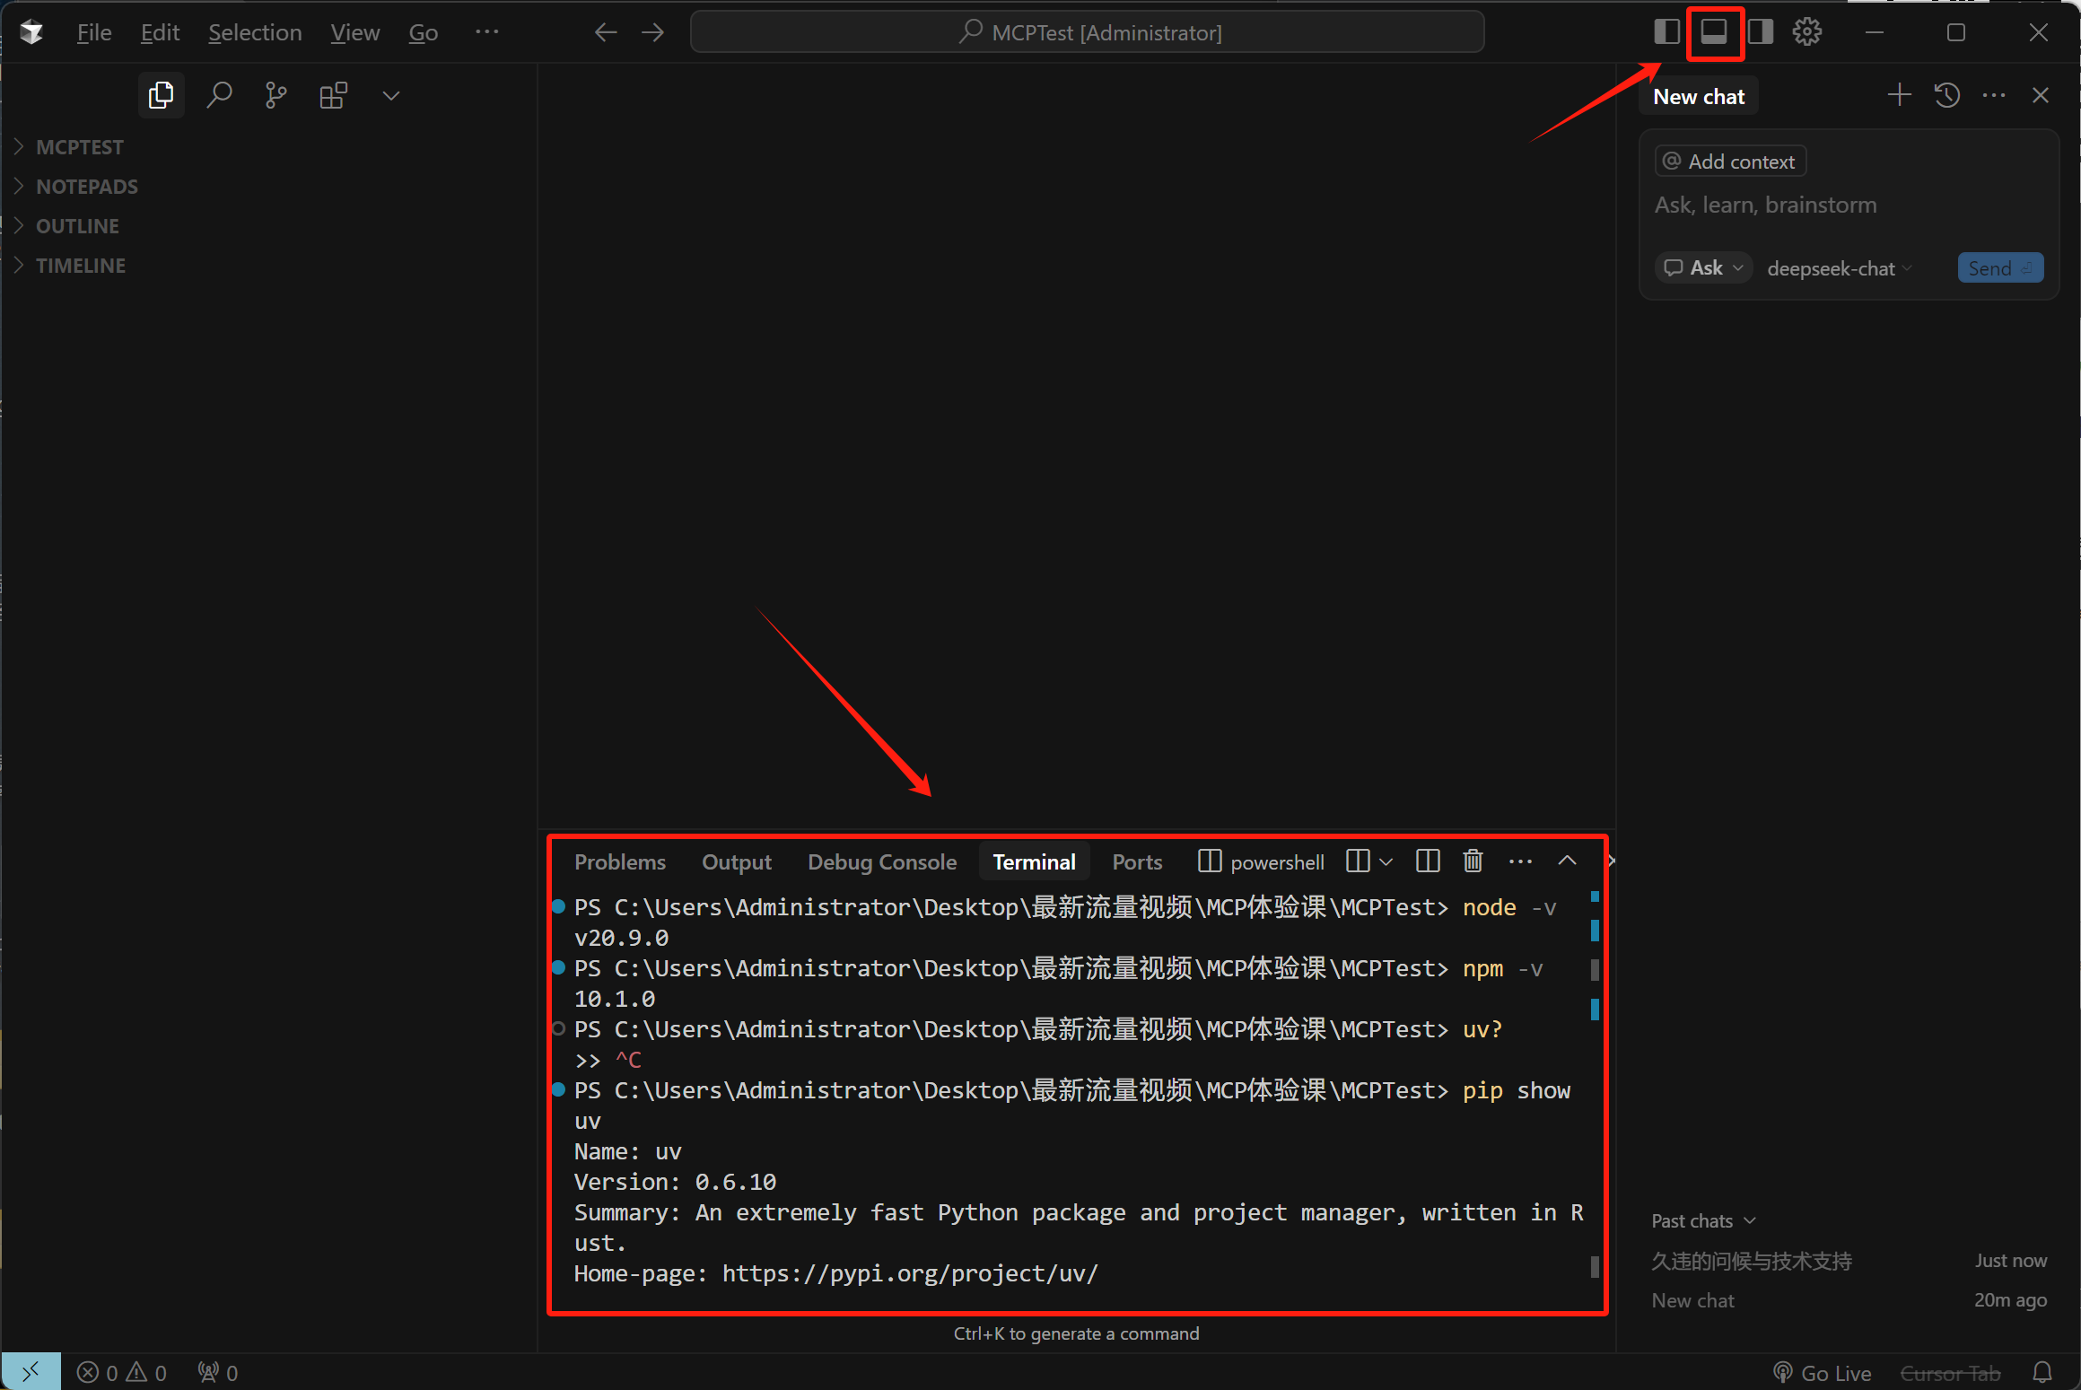The image size is (2081, 1390).
Task: Click the powershell terminal label
Action: [1261, 862]
